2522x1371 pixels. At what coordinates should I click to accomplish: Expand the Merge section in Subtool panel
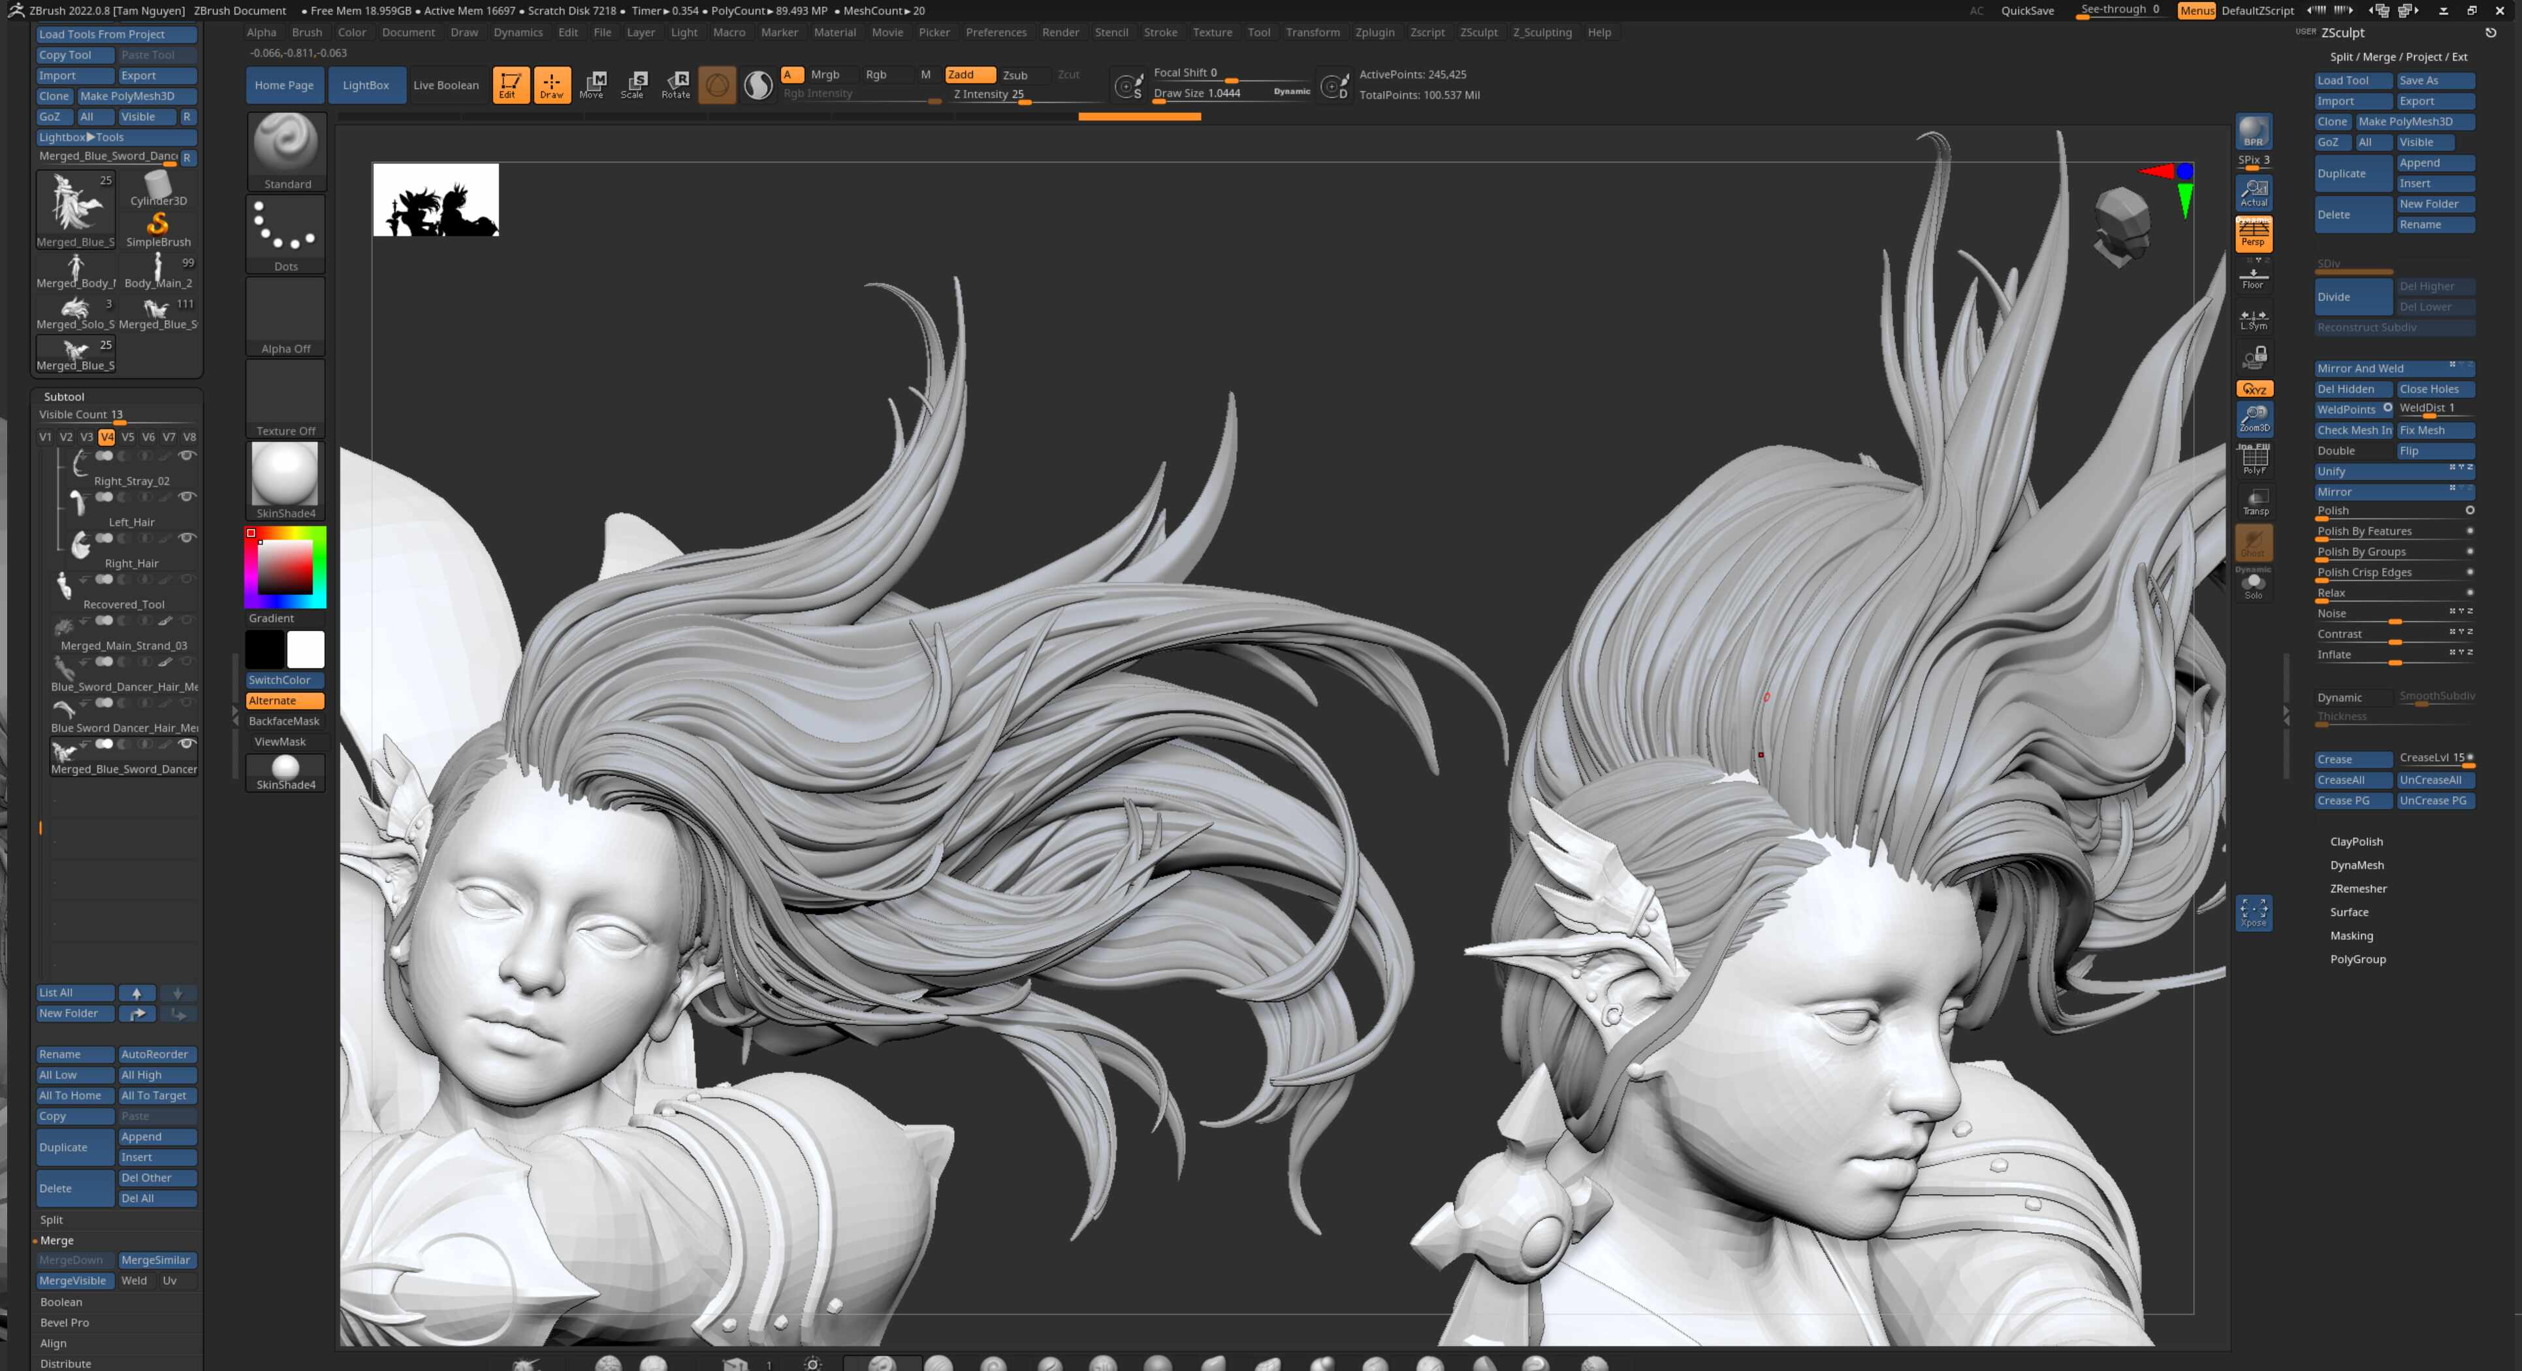57,1240
